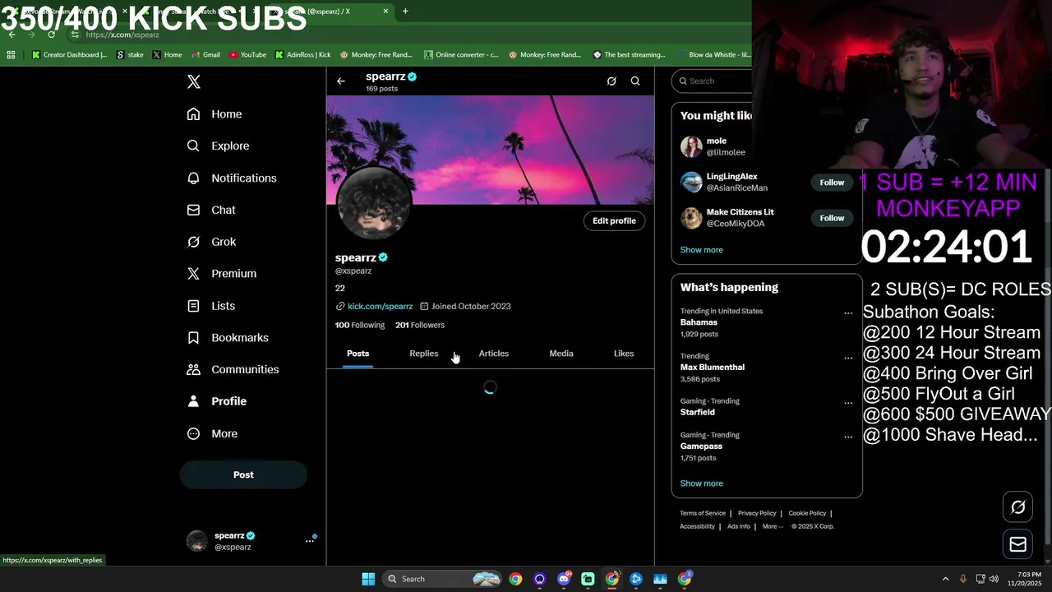The image size is (1052, 592).
Task: Click the back arrow on profile header
Action: coord(341,81)
